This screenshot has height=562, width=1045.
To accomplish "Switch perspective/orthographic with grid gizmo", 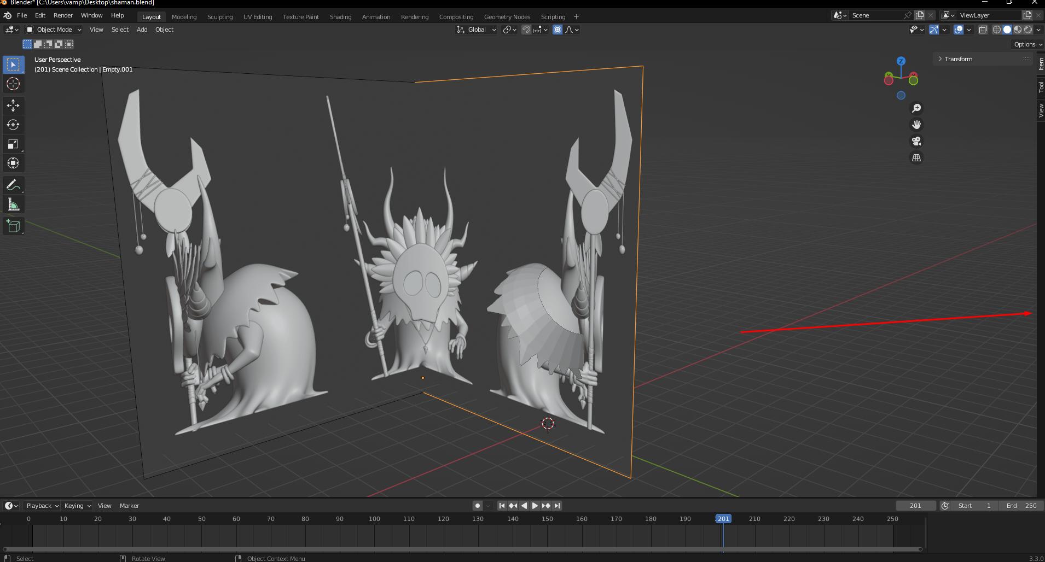I will click(916, 157).
